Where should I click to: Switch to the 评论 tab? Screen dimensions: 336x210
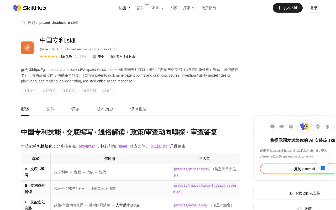(x=76, y=109)
